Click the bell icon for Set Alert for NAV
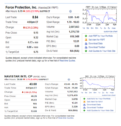Screen dimensions: 121x126 [x=84, y=102]
